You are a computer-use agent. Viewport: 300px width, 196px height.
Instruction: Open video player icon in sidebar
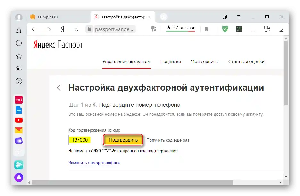(19, 81)
